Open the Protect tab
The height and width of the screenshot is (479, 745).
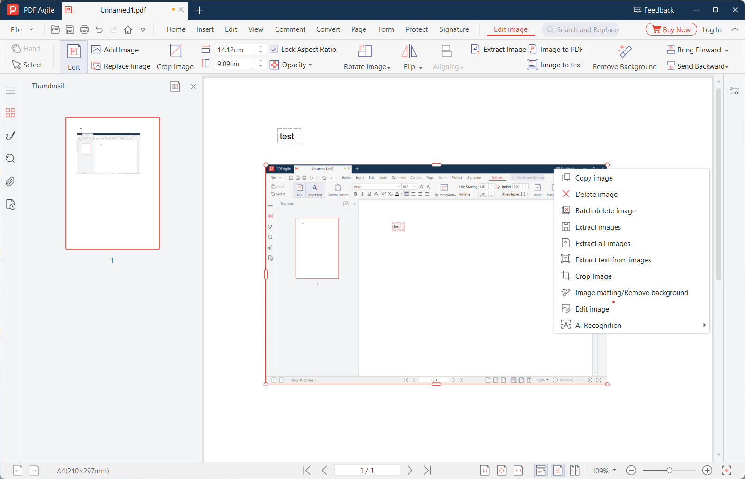(x=417, y=29)
